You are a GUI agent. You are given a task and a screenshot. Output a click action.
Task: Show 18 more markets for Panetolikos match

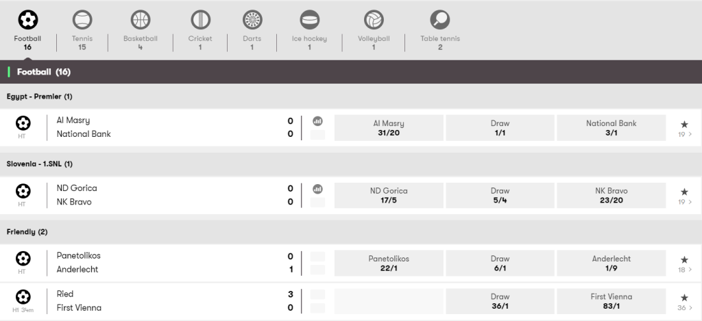[x=685, y=270]
